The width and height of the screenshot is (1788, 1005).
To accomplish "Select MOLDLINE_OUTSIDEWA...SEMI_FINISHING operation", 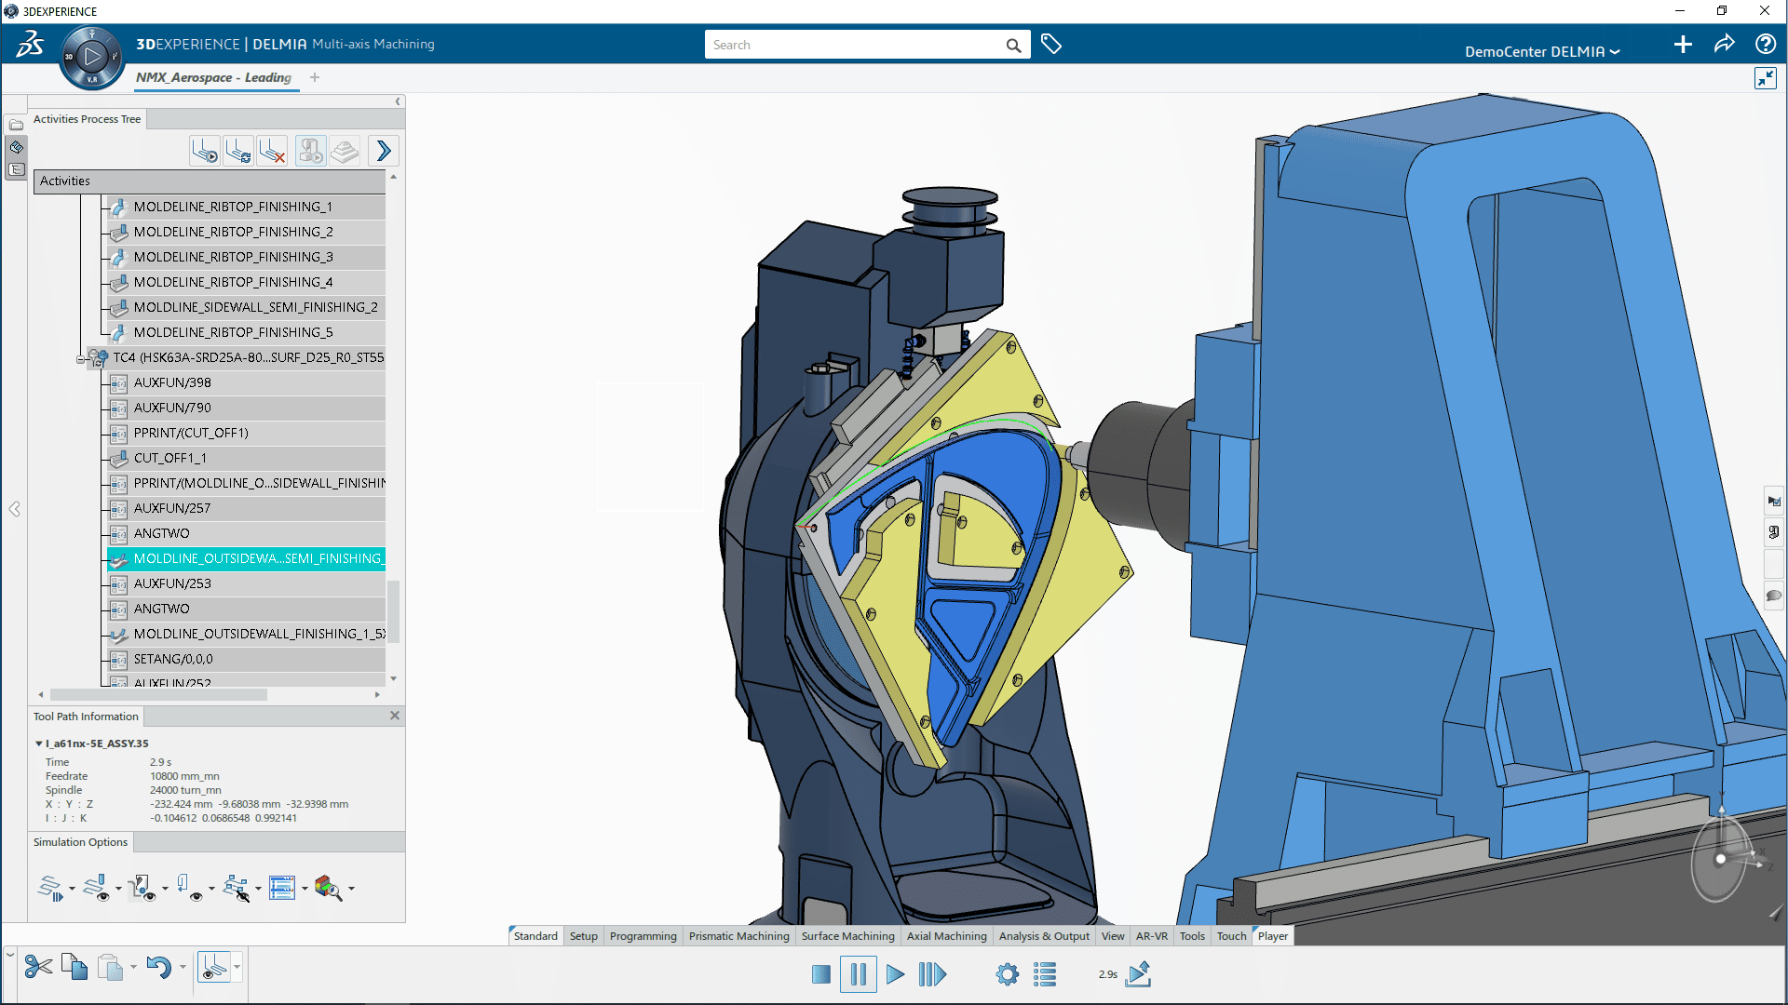I will (259, 558).
